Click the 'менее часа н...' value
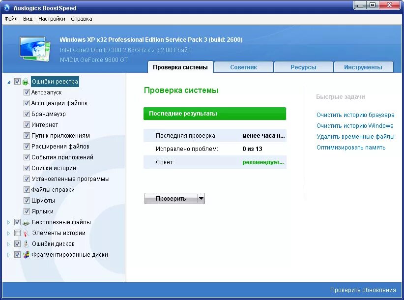This screenshot has height=300, width=404. tap(263, 136)
